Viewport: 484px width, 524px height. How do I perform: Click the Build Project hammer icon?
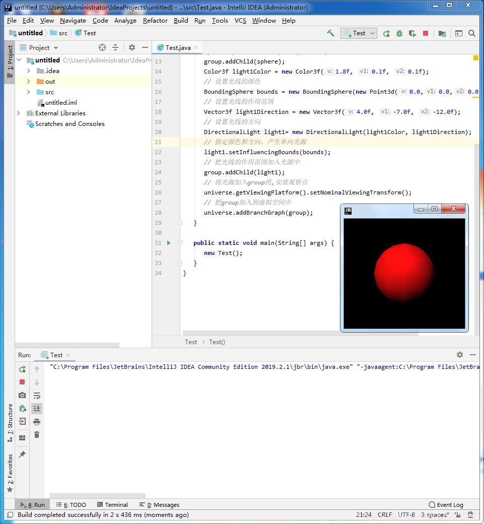(x=330, y=33)
